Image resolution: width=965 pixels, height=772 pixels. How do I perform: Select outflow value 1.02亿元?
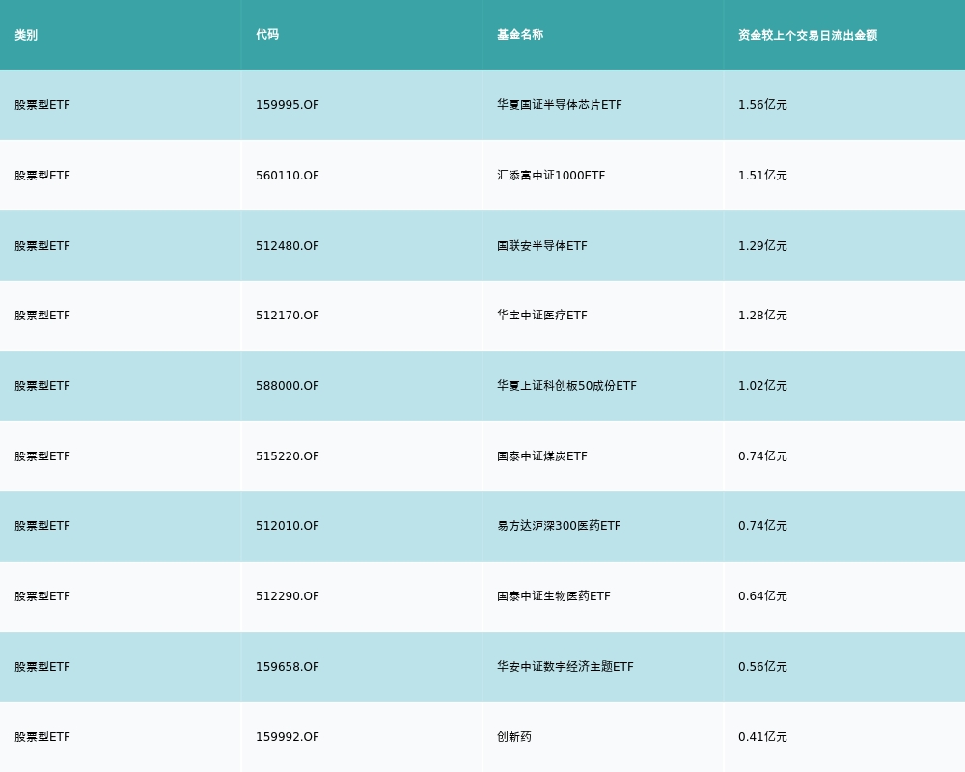pos(762,386)
